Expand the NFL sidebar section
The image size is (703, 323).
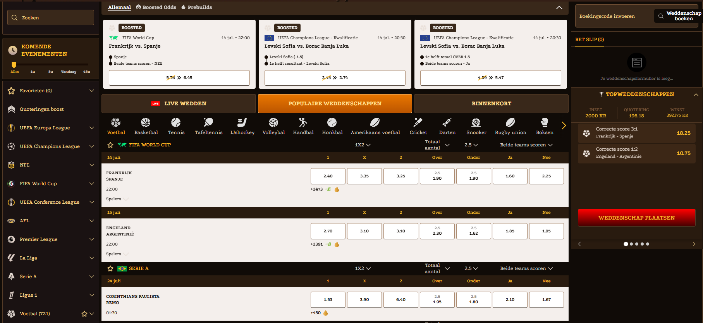[x=92, y=165]
